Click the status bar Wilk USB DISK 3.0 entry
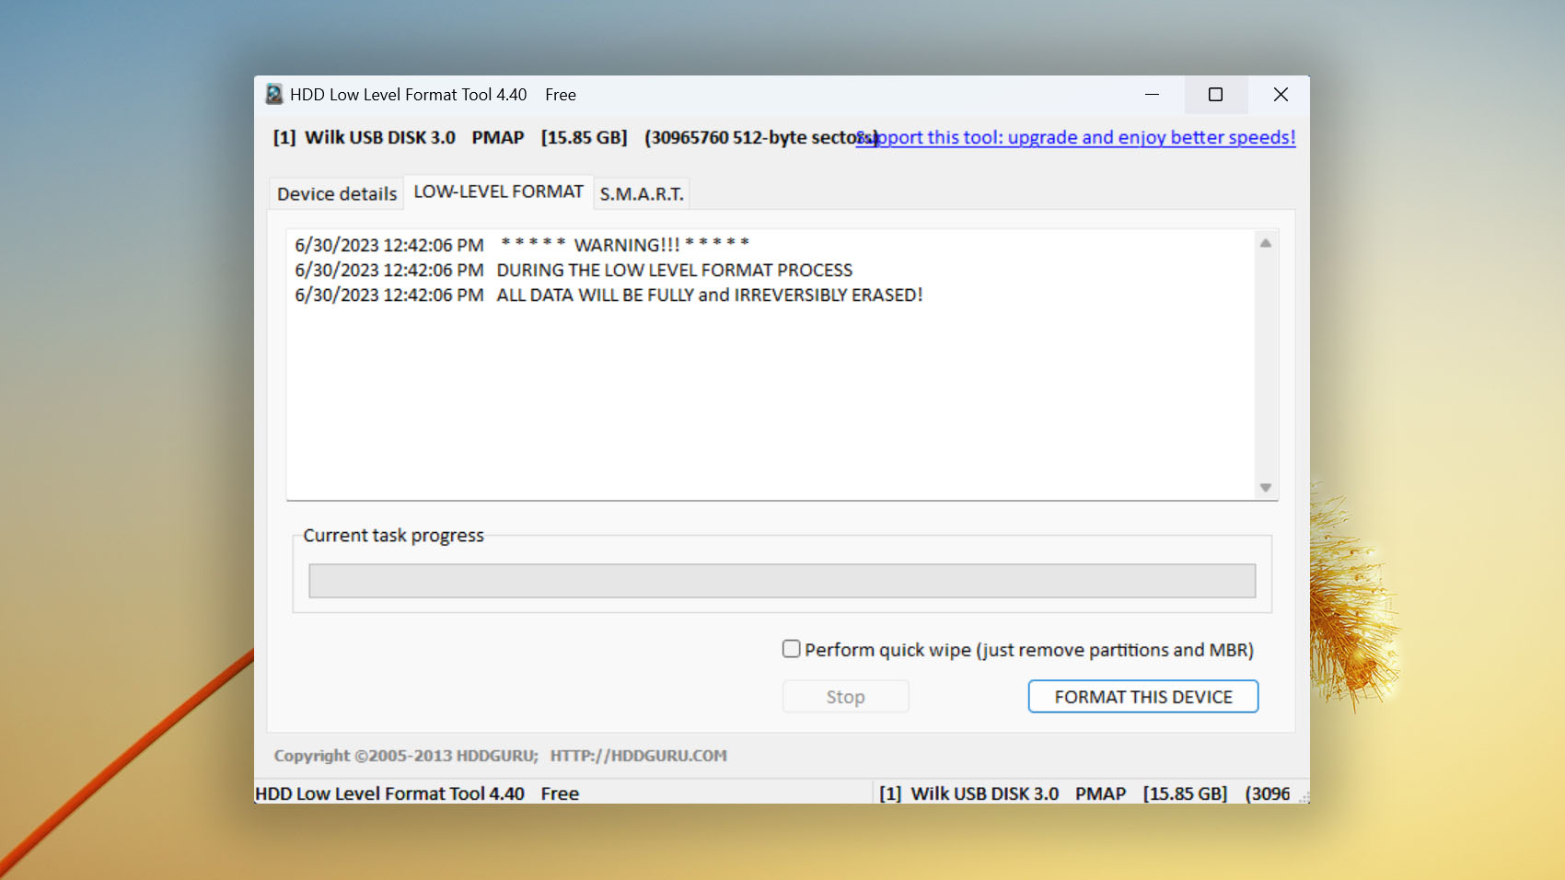Viewport: 1565px width, 880px height. click(x=1084, y=793)
